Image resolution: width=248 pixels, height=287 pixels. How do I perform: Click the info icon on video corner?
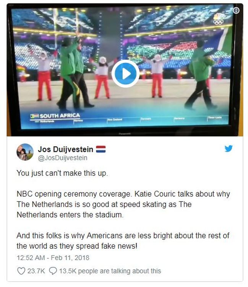(236, 10)
